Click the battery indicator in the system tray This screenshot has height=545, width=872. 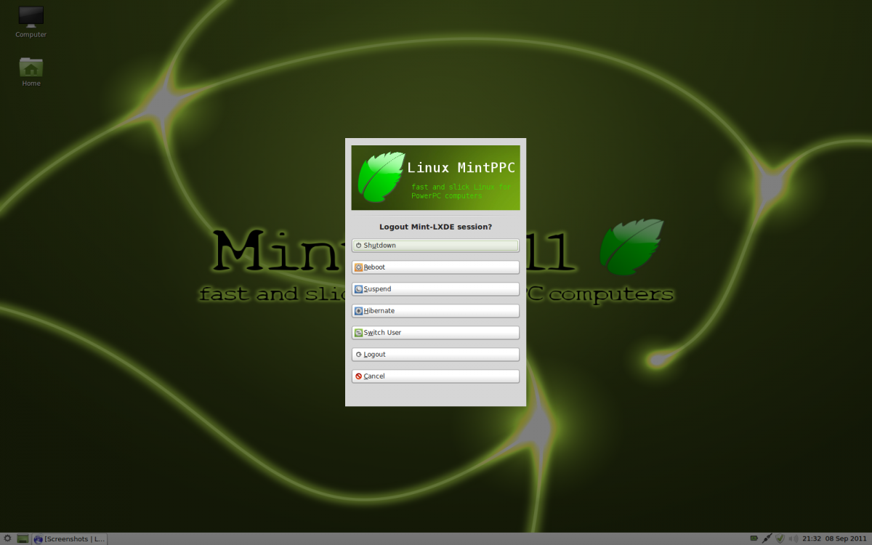click(754, 538)
